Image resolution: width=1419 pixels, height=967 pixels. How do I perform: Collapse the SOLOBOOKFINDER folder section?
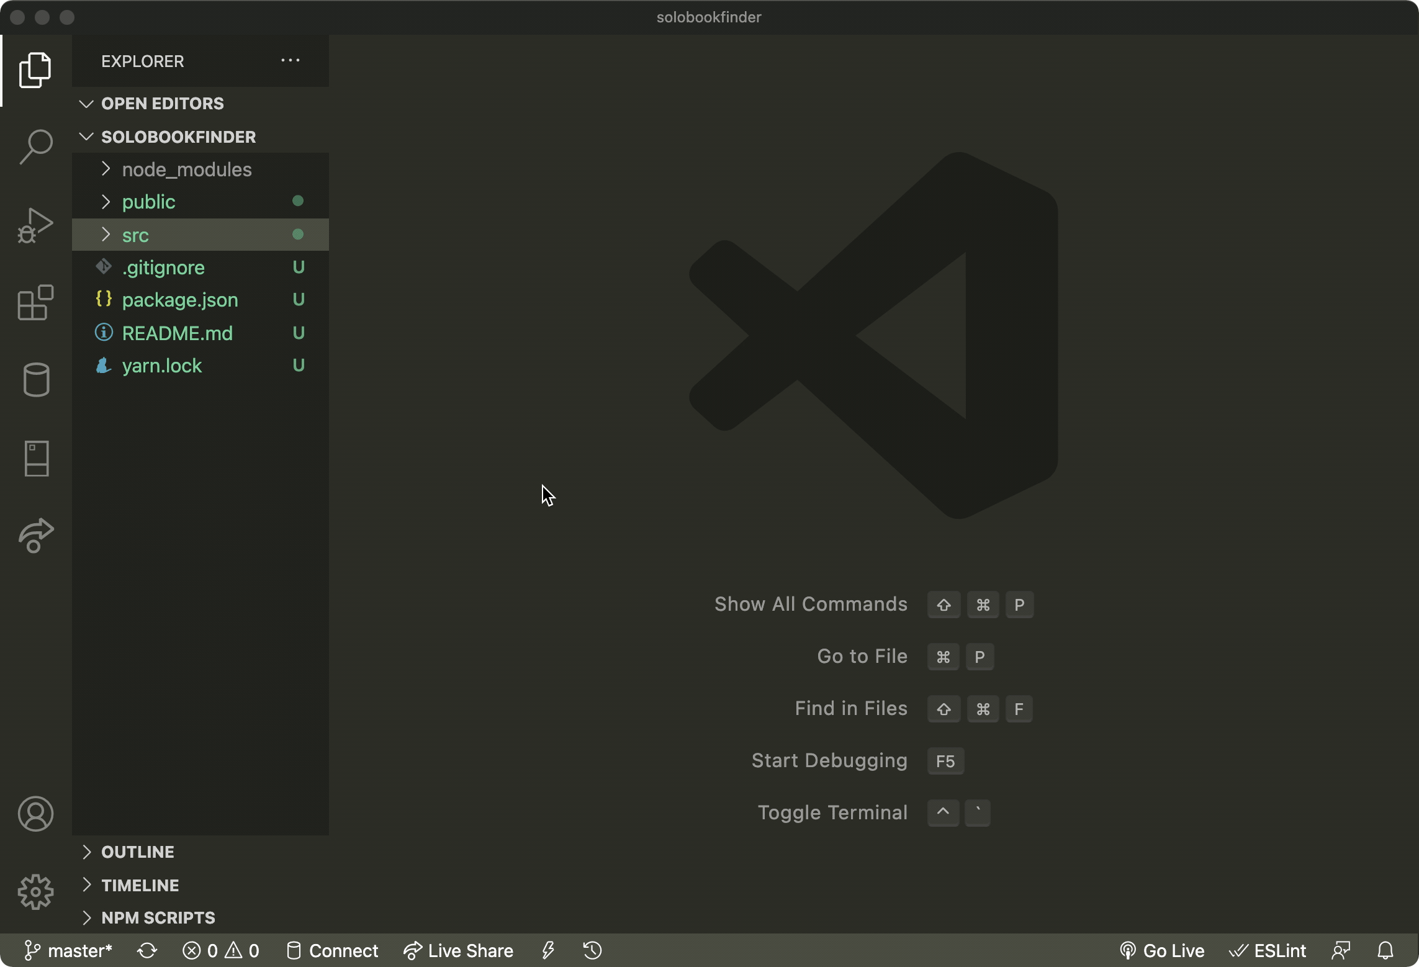click(x=200, y=137)
